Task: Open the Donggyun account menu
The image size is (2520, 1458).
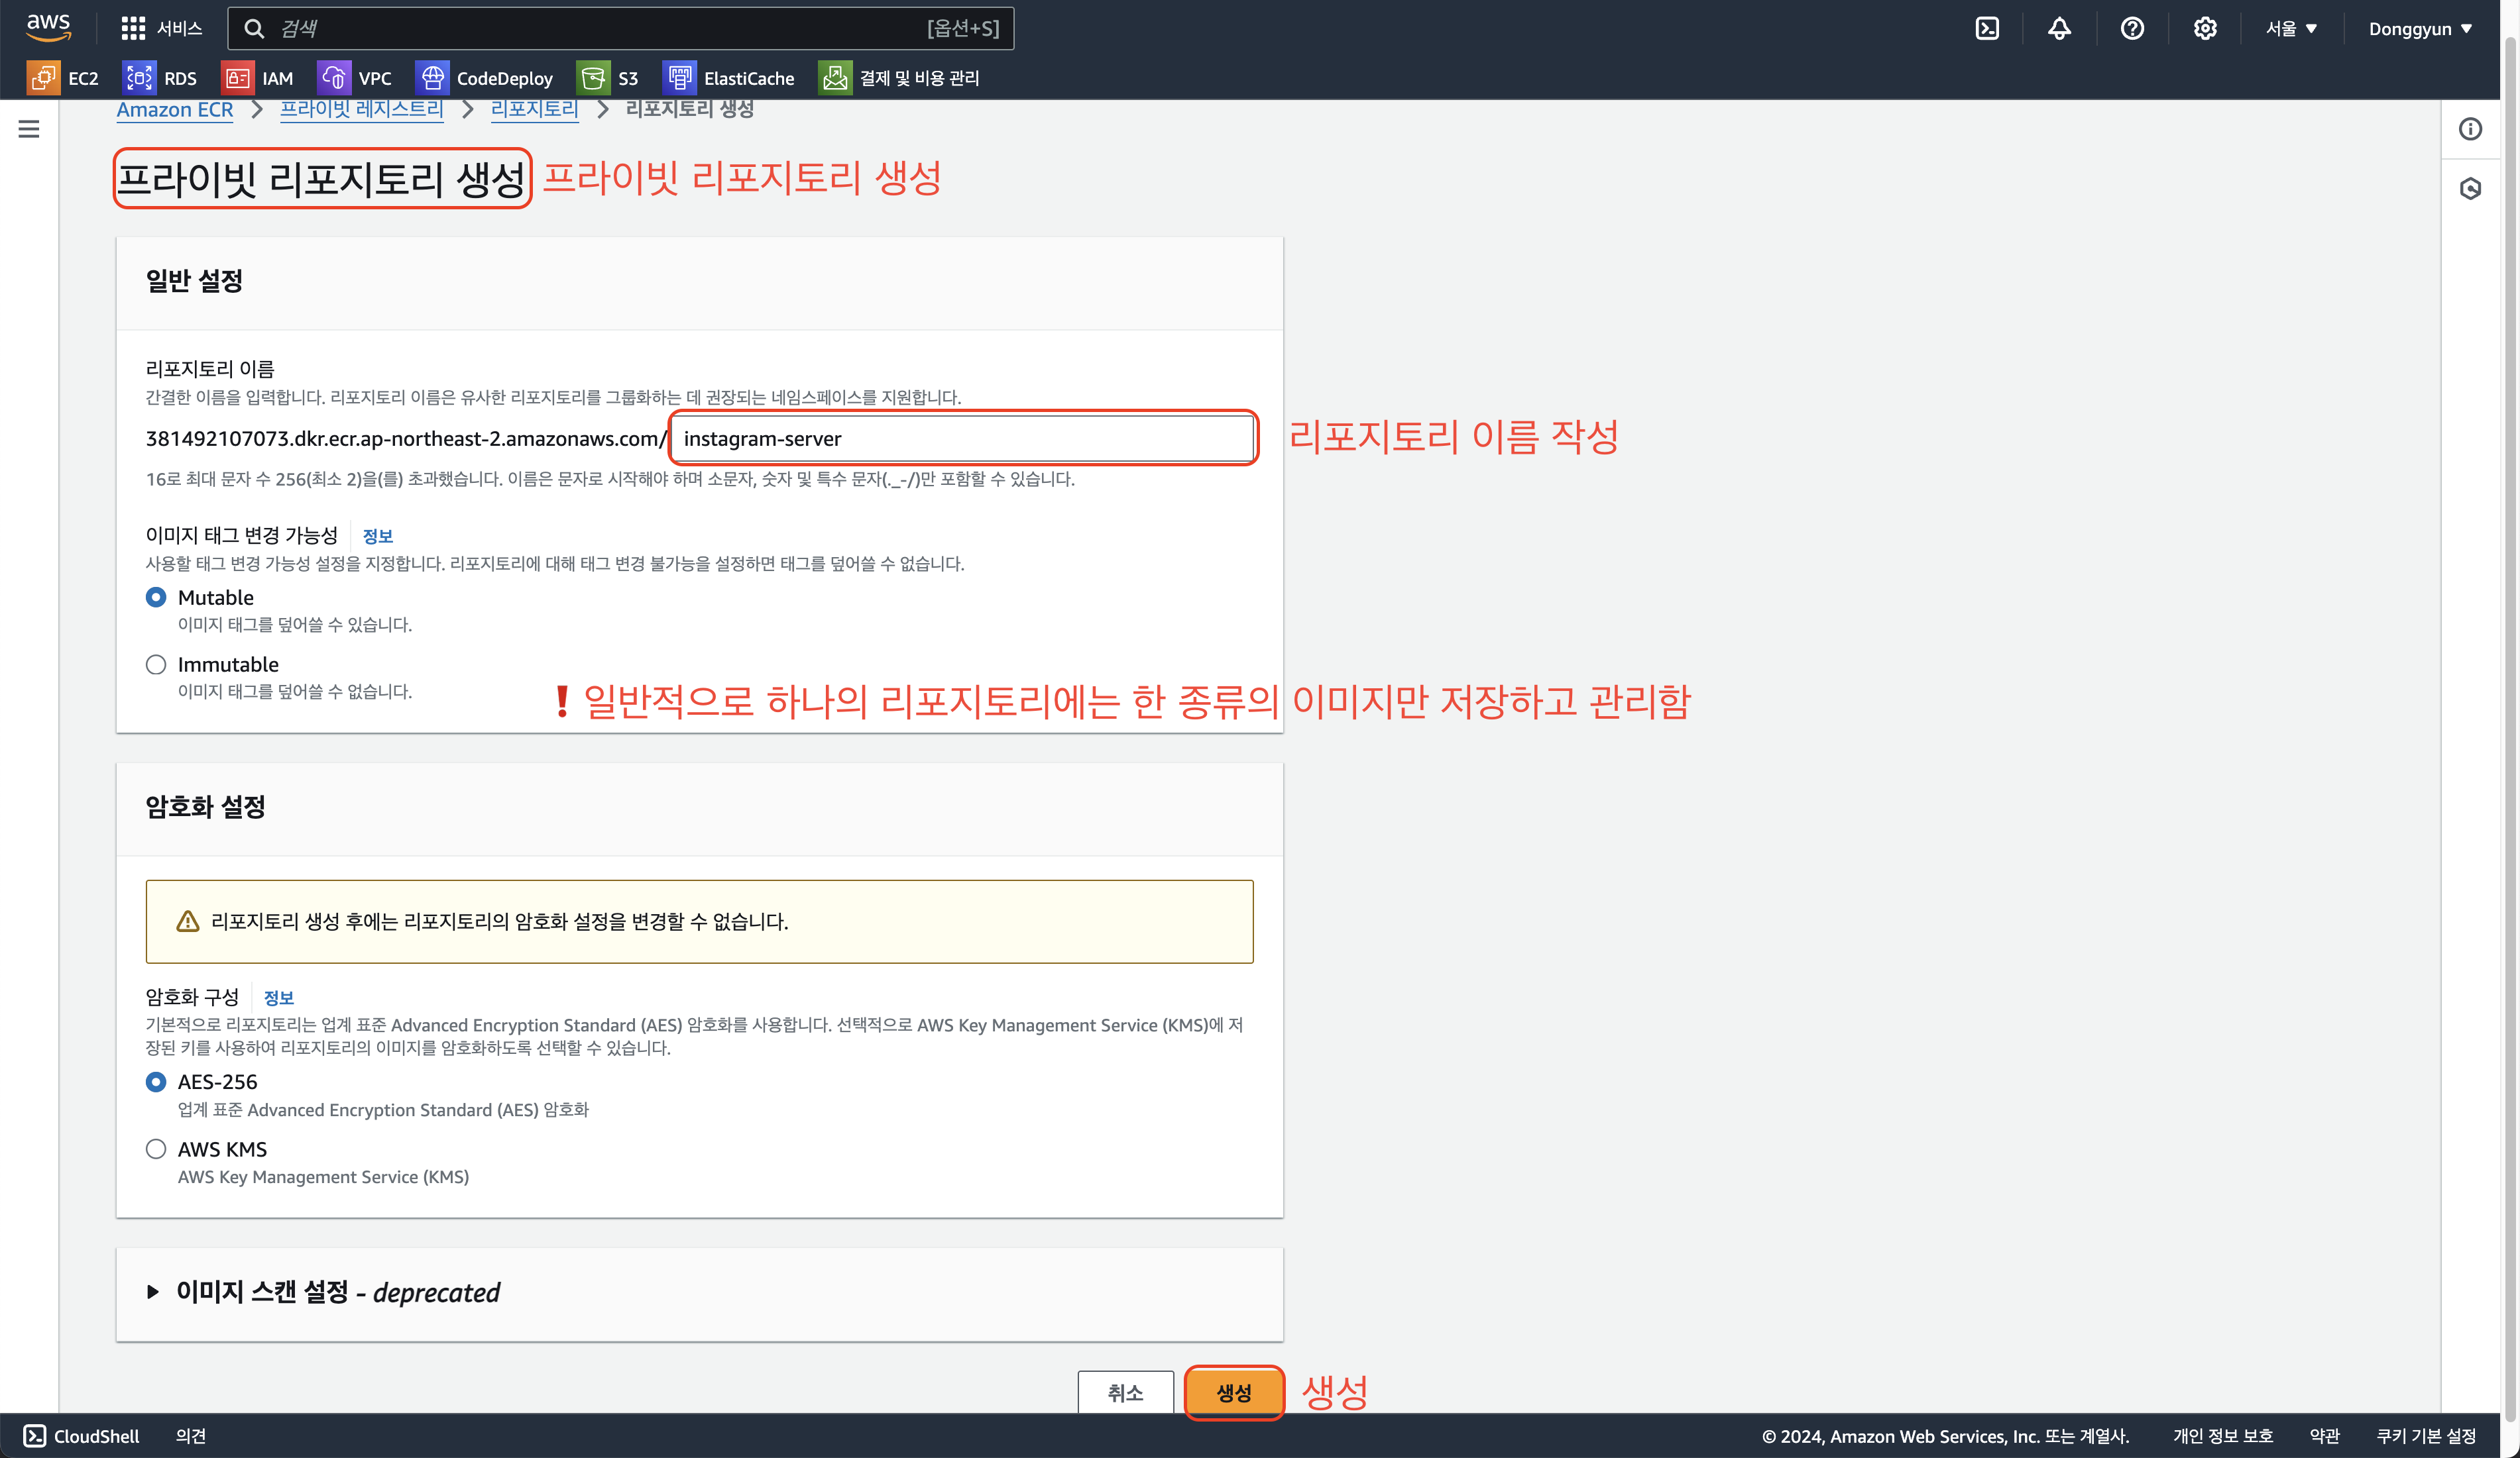Action: pyautogui.click(x=2420, y=29)
